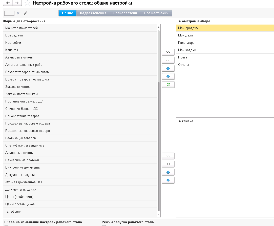Open the Пользователи tab

(x=125, y=13)
